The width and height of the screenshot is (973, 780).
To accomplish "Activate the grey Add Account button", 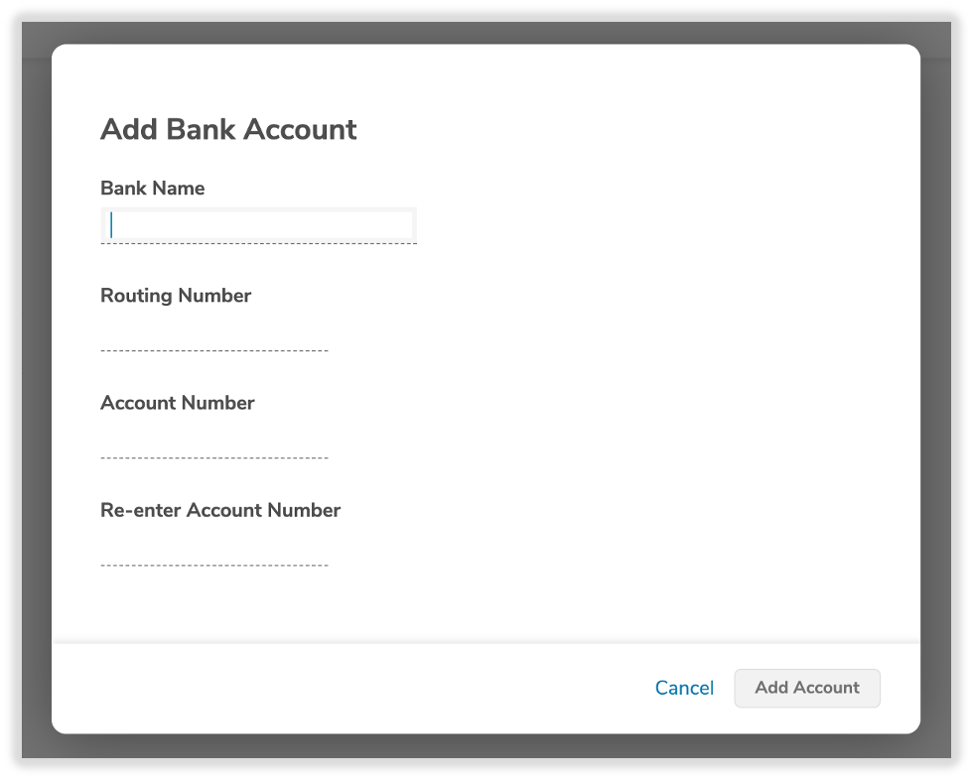I will pos(807,688).
